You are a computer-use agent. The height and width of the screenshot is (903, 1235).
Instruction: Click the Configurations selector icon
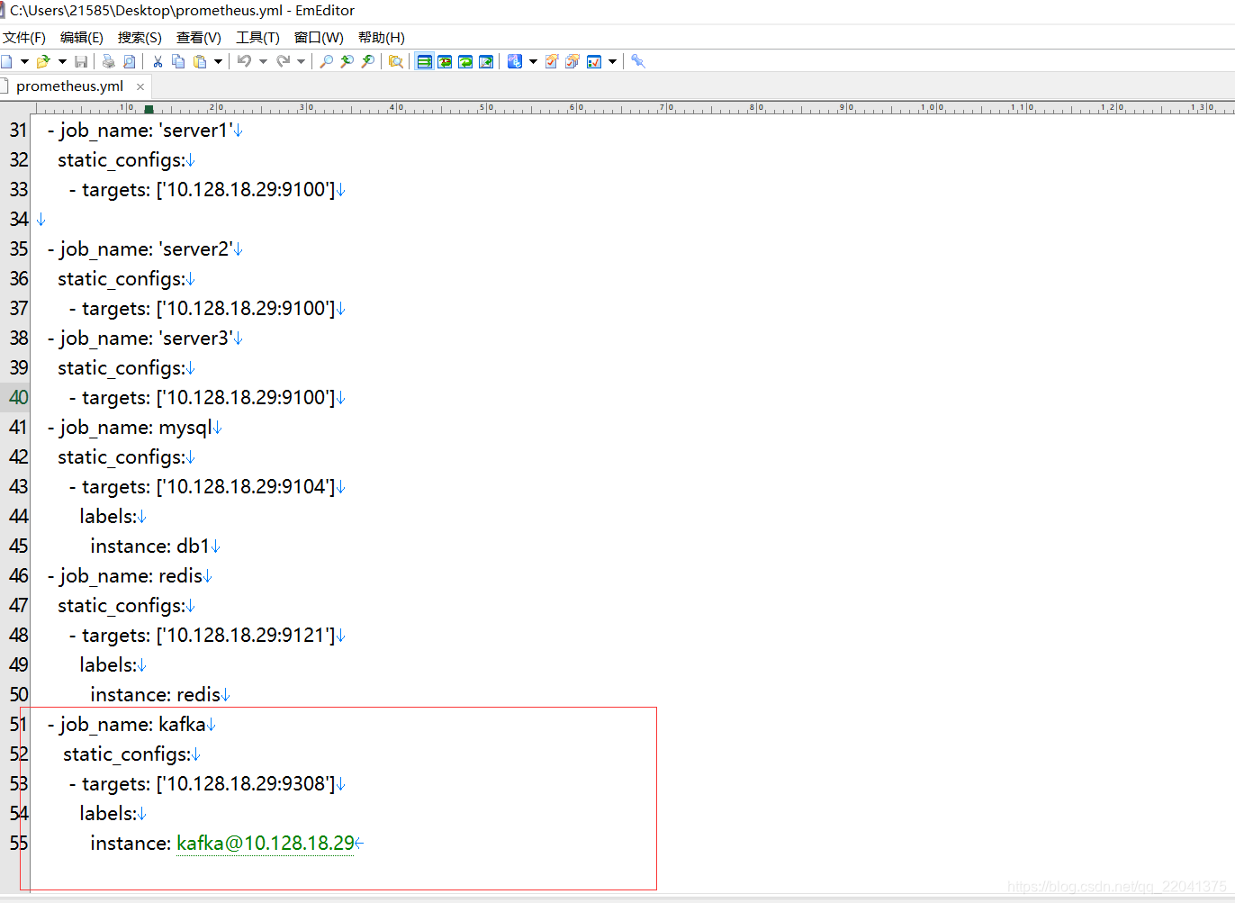[515, 61]
